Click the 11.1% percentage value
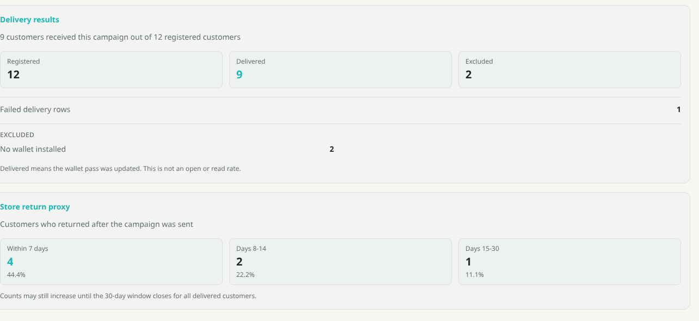This screenshot has height=321, width=699. [475, 275]
